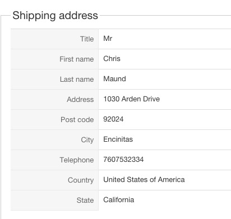The image size is (231, 219).
Task: Click the United States of America value
Action: point(144,180)
